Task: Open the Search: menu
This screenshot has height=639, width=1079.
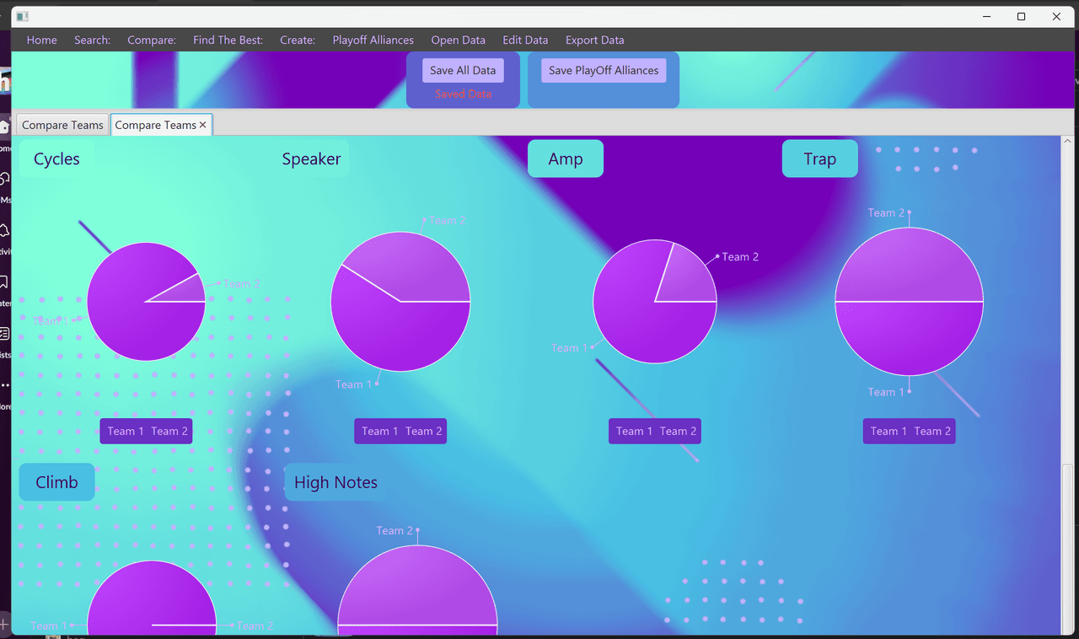Action: [92, 40]
